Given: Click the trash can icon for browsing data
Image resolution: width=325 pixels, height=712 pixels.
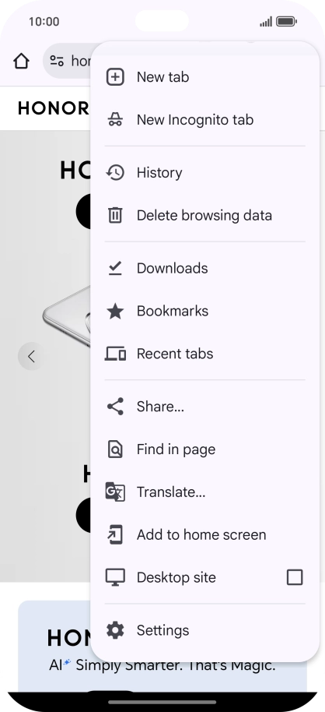Looking at the screenshot, I should [115, 215].
